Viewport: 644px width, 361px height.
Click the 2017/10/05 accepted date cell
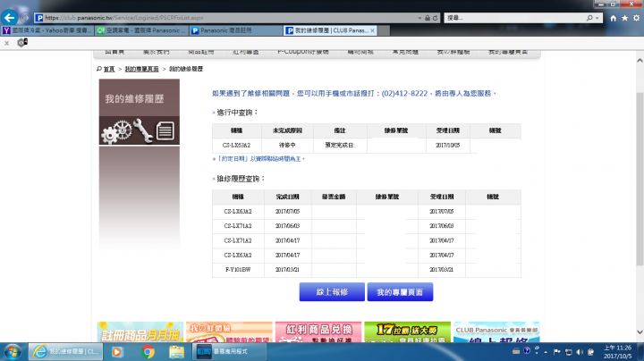(x=448, y=146)
